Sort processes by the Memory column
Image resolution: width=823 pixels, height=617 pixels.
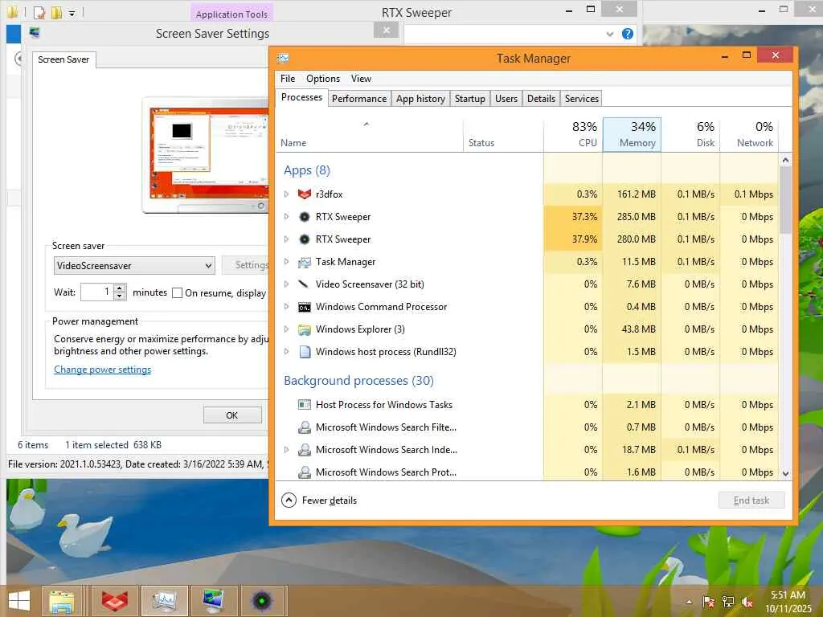632,135
